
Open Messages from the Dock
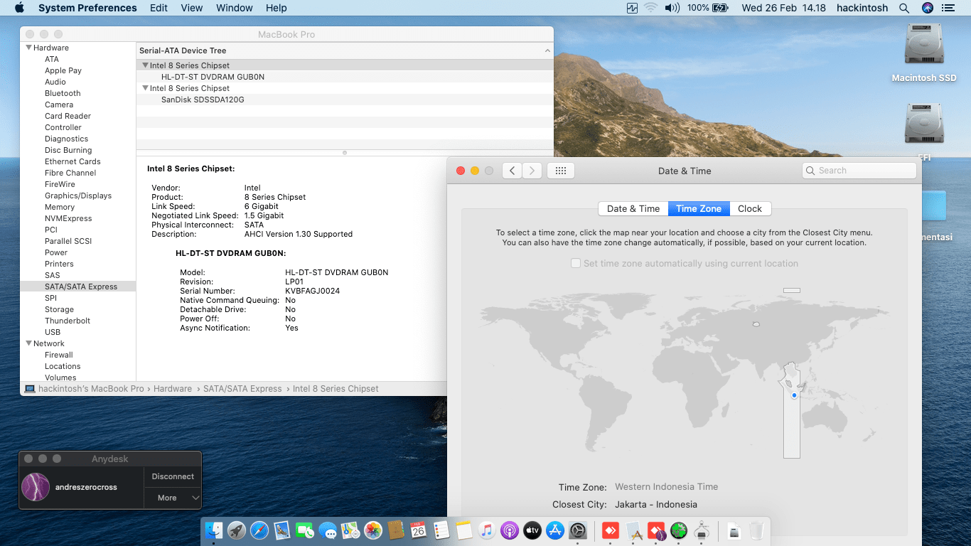(x=328, y=530)
